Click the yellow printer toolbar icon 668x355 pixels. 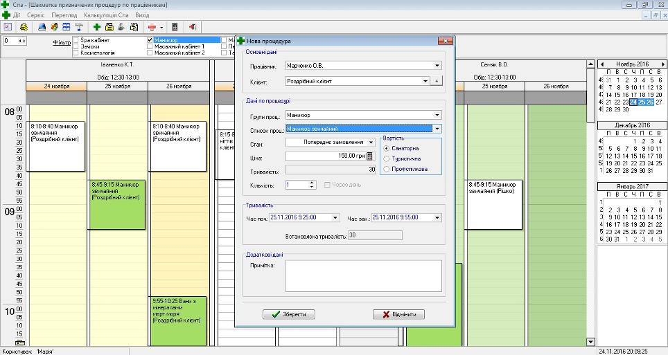tap(109, 27)
